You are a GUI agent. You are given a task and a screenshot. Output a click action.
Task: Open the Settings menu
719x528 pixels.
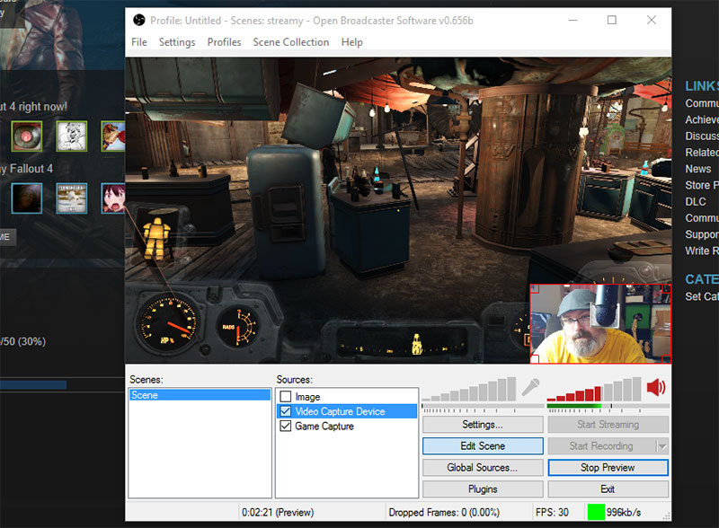click(x=177, y=42)
